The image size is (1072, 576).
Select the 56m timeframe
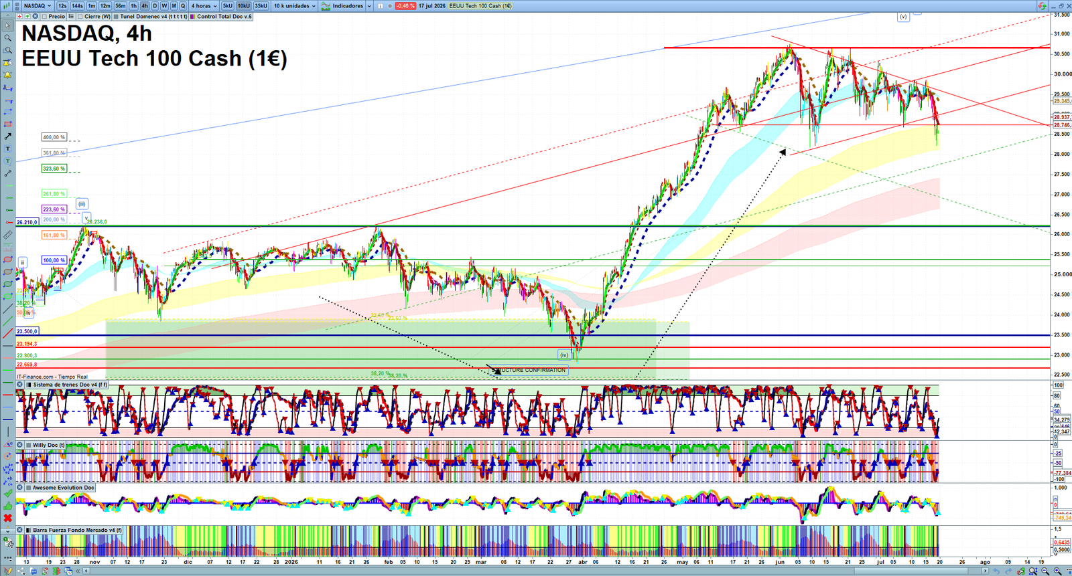[121, 6]
